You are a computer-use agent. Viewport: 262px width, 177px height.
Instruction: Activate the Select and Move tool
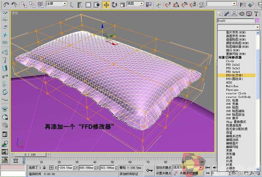tap(106, 5)
